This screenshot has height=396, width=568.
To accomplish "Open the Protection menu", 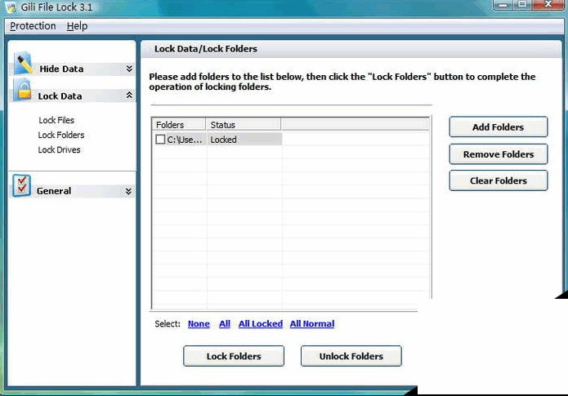I will pyautogui.click(x=33, y=26).
